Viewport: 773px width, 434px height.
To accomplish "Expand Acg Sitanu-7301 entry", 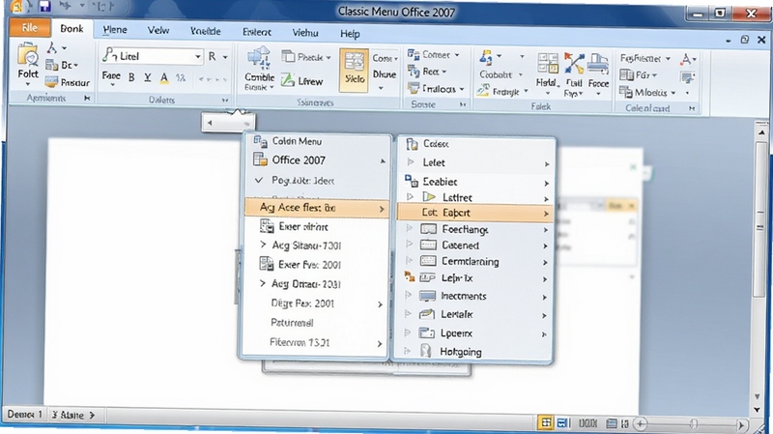I will (316, 246).
